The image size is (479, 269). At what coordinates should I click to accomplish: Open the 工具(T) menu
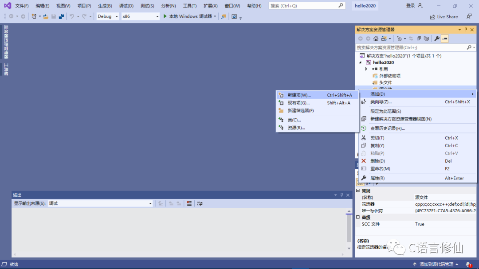(x=189, y=6)
